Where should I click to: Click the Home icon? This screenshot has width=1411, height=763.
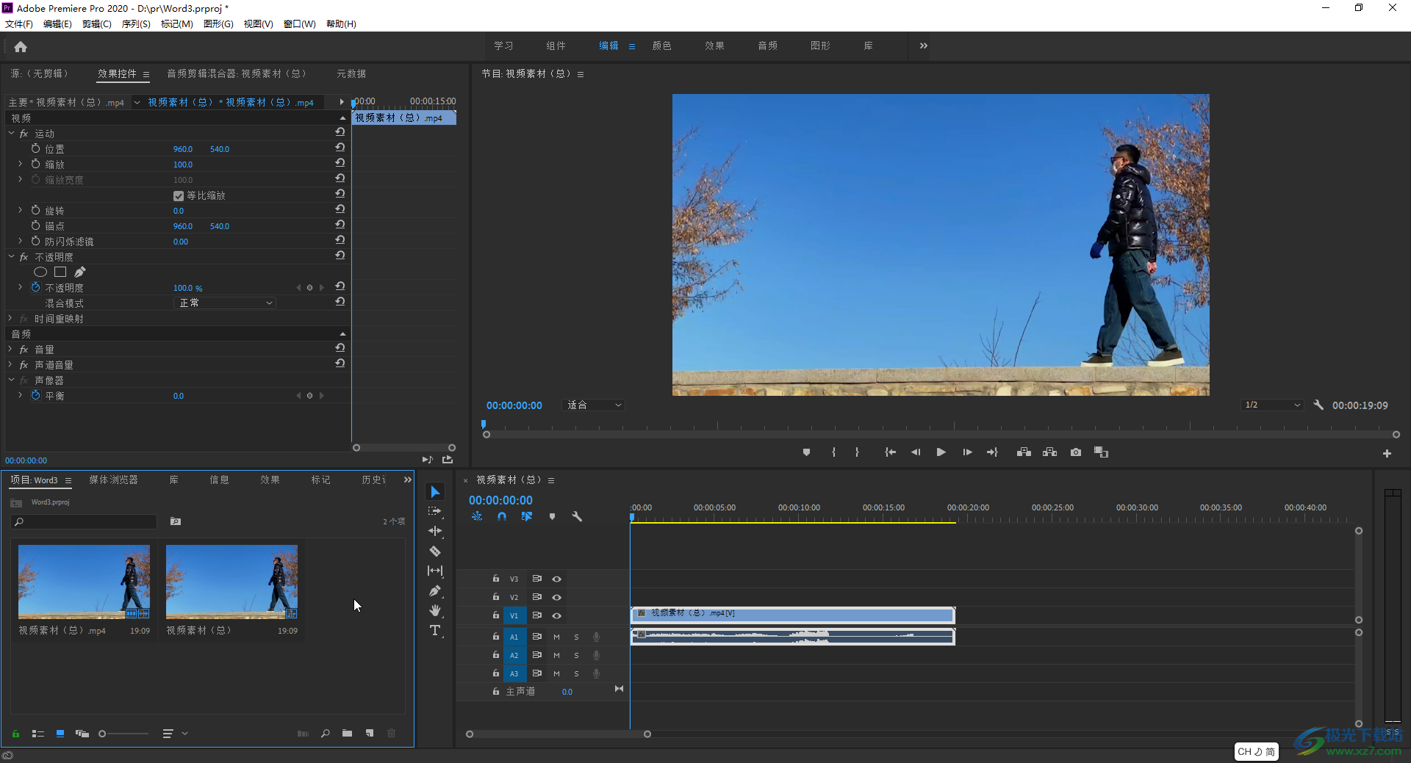click(21, 46)
